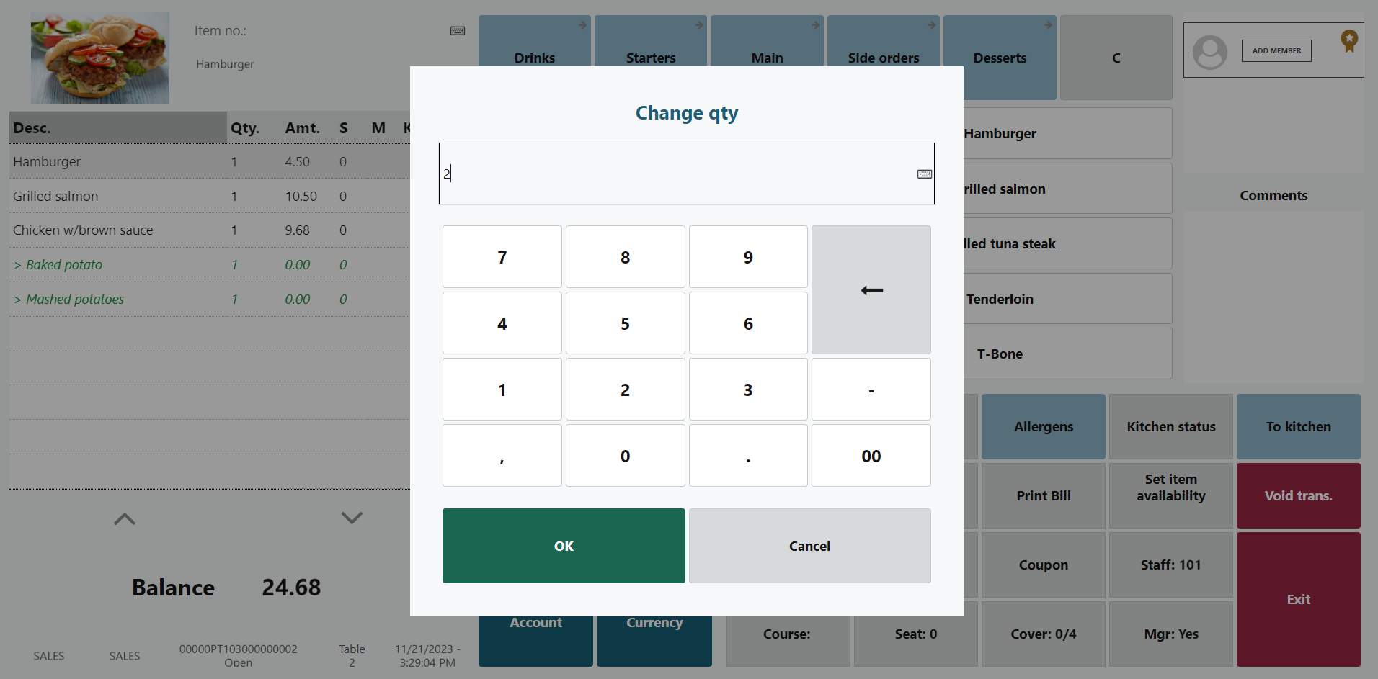Viewport: 1378px width, 679px height.
Task: Click the Change qty input field
Action: coord(686,174)
